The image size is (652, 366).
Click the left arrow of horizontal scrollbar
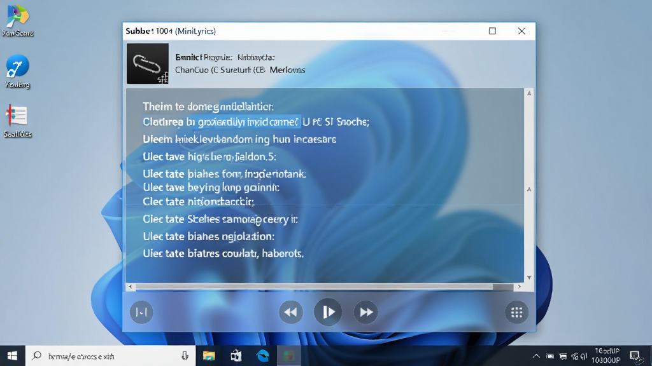tap(131, 287)
